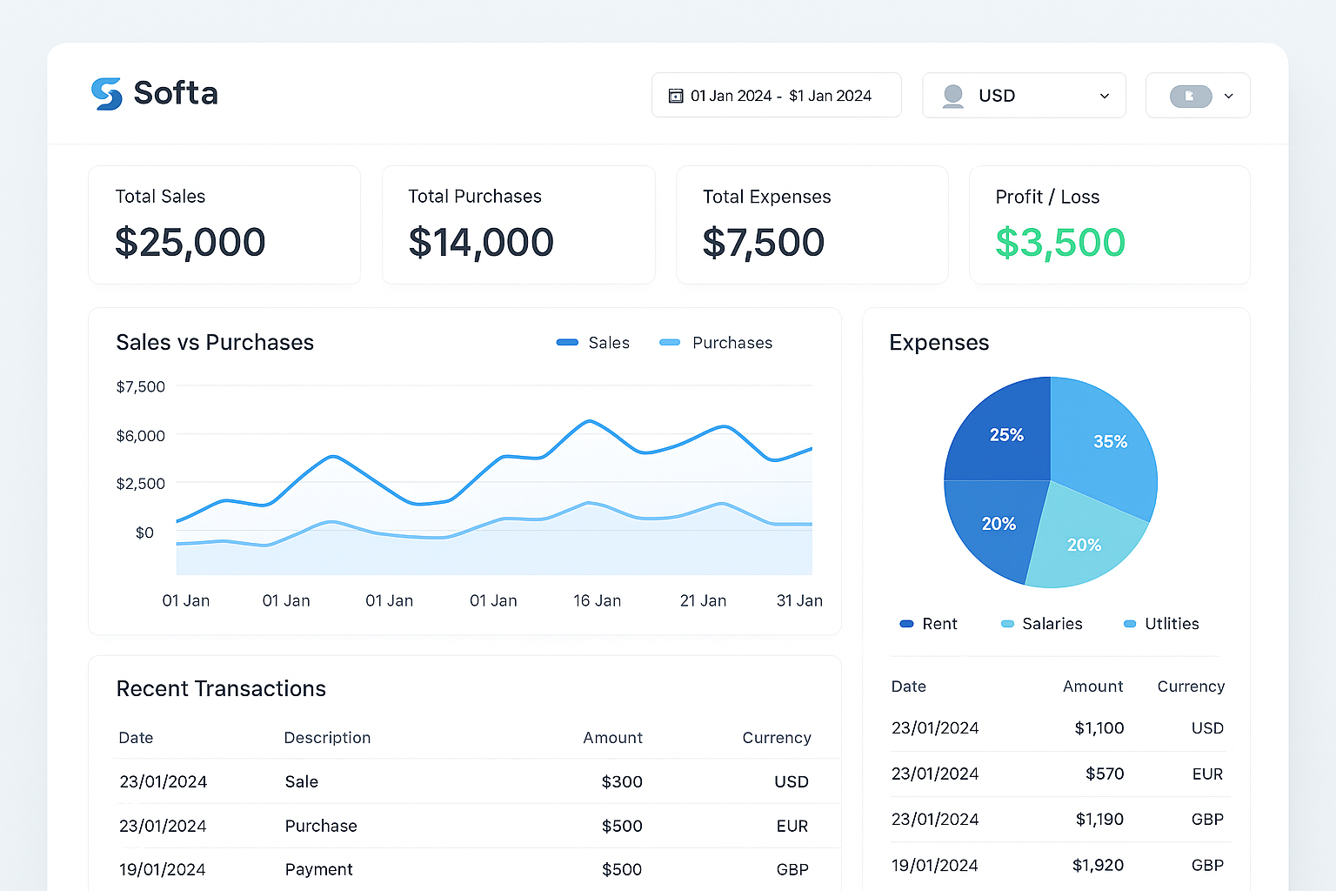1336x891 pixels.
Task: Select the $1,100 USD expense row
Action: 1058,728
